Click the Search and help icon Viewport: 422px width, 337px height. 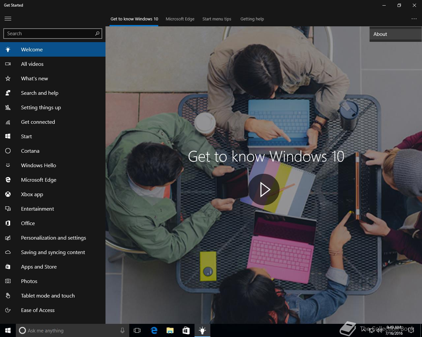click(8, 93)
